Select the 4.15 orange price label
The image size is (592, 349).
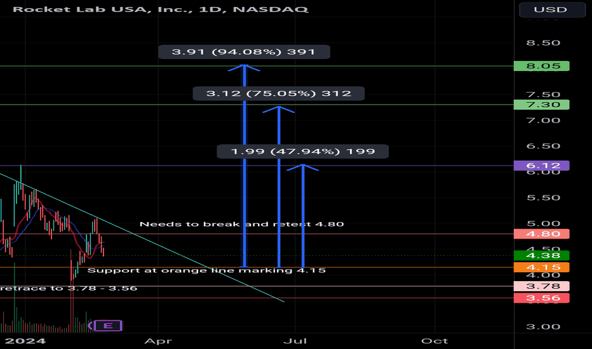541,267
